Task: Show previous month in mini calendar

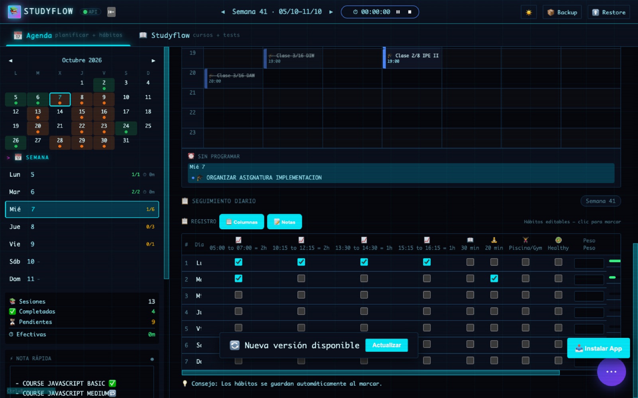Action: pyautogui.click(x=11, y=60)
